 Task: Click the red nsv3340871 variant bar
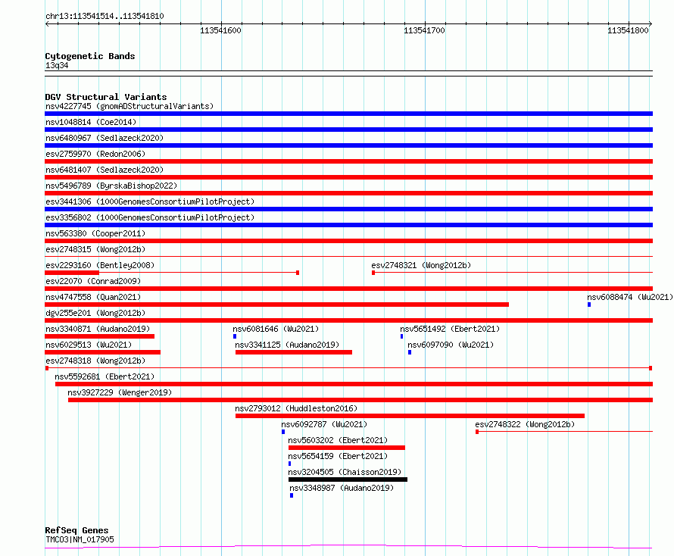100,336
